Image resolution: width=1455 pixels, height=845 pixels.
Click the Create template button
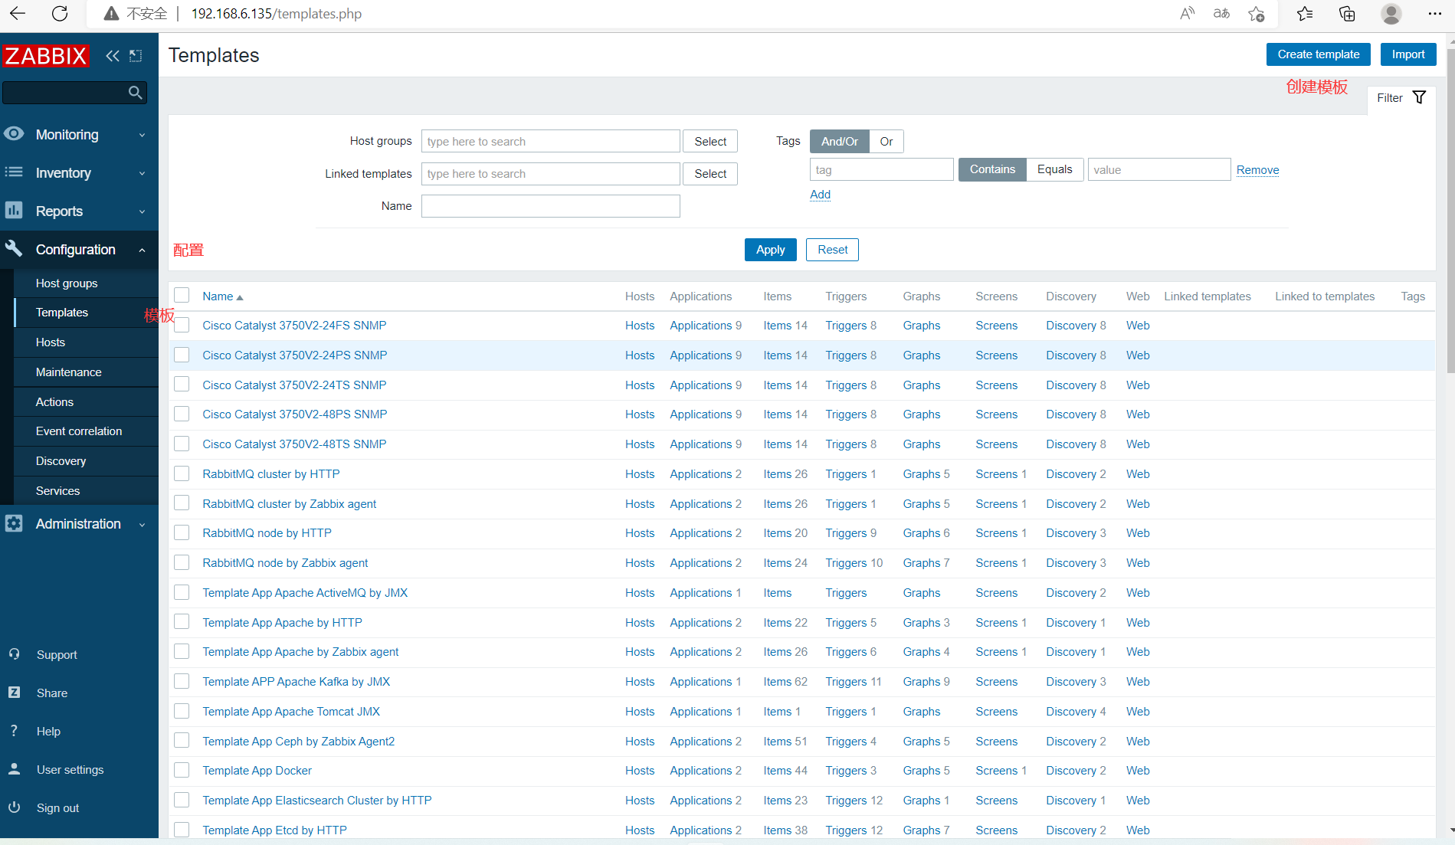pos(1318,54)
